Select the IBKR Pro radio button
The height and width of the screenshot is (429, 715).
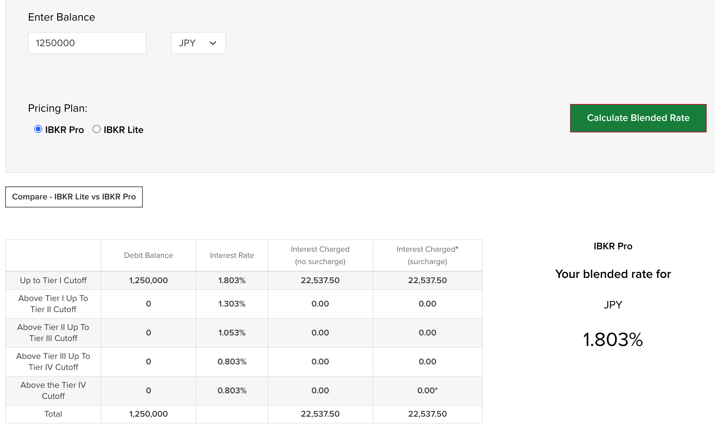pos(38,129)
